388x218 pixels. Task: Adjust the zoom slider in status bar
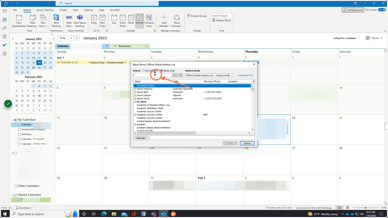(366, 208)
